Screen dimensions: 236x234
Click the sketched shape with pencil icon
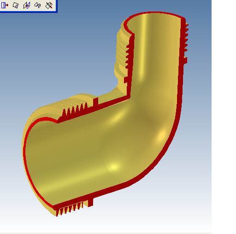(x=16, y=5)
